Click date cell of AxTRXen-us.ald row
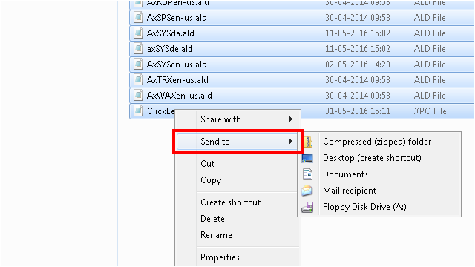The image size is (475, 267). click(x=358, y=80)
